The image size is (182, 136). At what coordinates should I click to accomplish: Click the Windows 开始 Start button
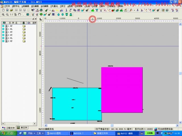pos(8,133)
